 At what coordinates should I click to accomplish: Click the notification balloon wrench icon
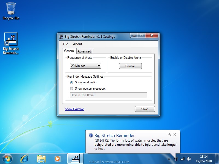pos(170,134)
